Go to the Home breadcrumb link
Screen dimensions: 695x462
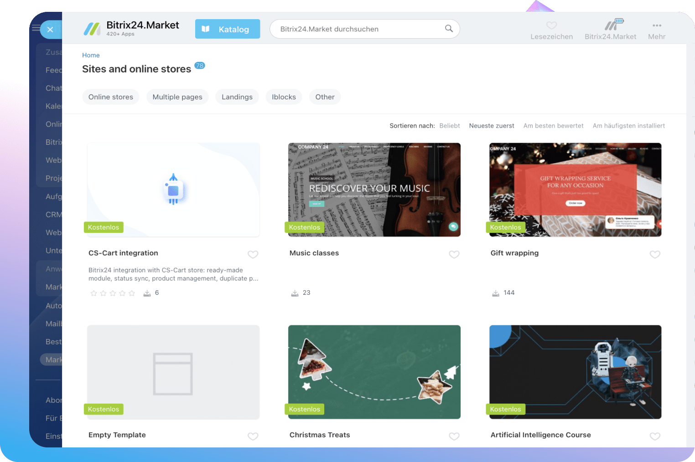coord(91,55)
